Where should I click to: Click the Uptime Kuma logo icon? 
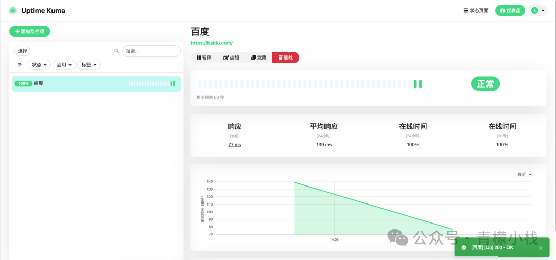(13, 11)
